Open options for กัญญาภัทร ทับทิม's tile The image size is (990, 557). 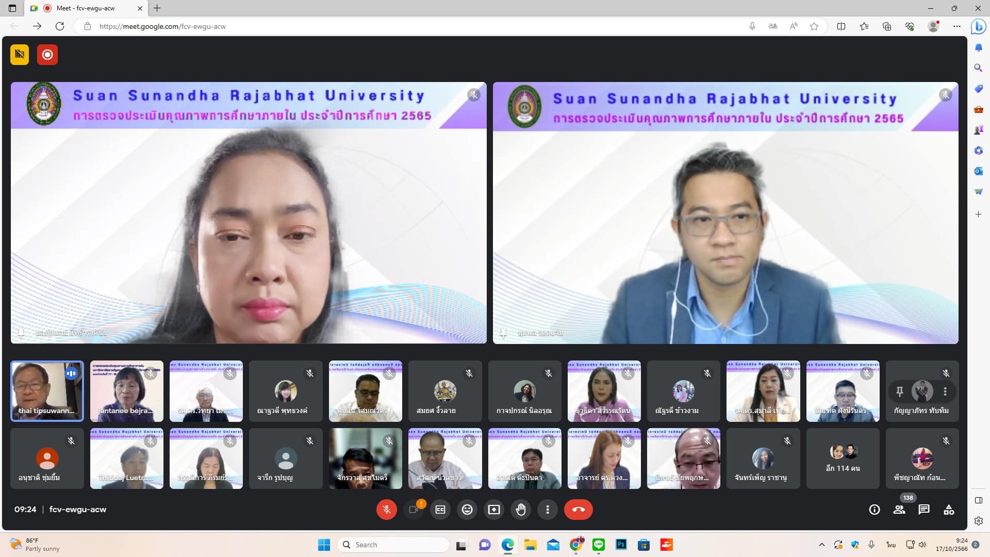[x=945, y=391]
